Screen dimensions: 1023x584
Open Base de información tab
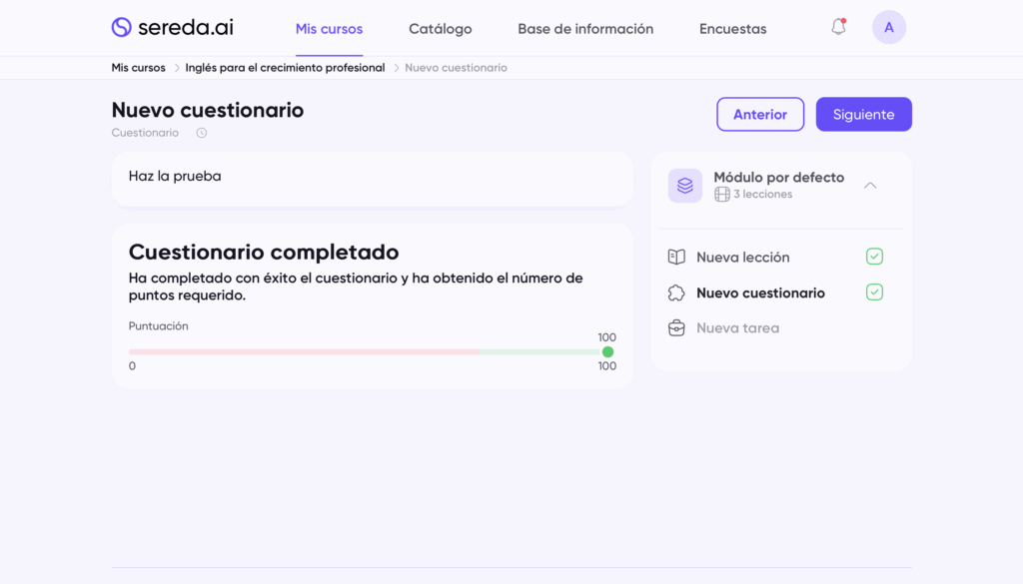[585, 29]
